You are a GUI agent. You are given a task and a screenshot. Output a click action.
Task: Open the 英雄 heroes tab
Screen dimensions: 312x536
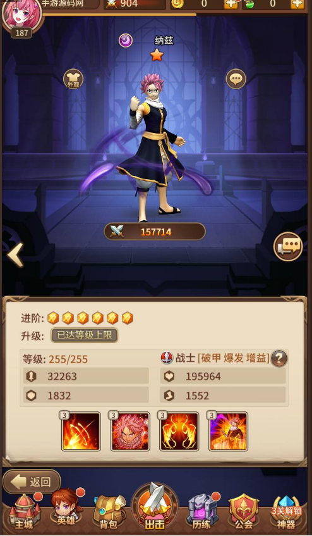tap(66, 509)
